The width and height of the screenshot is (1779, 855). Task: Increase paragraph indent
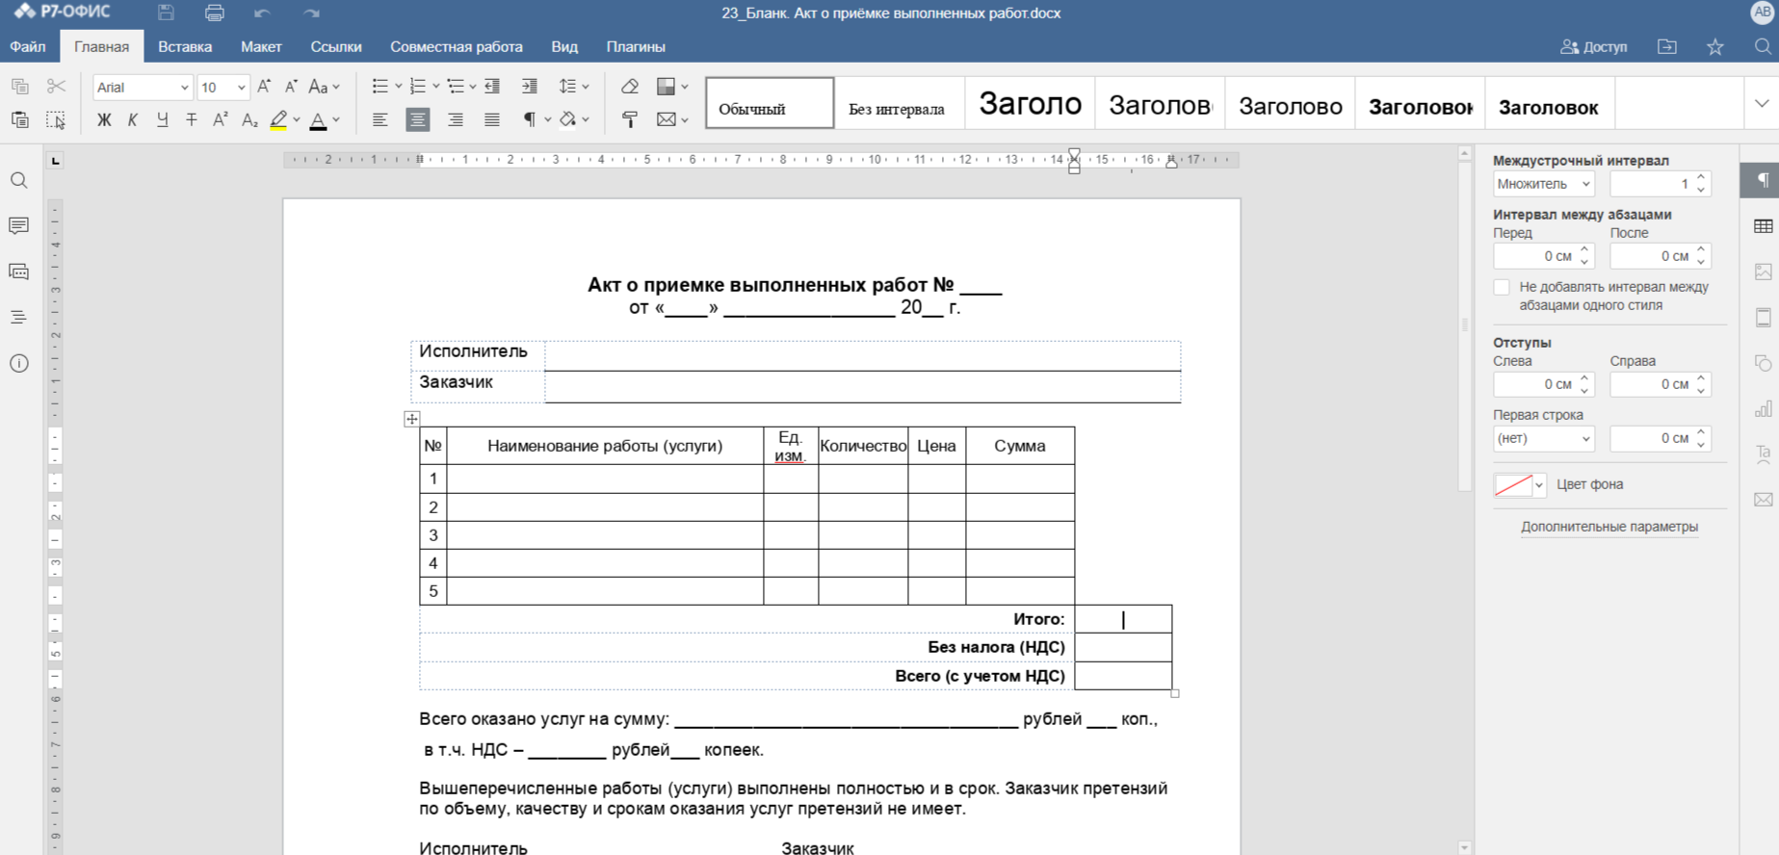tap(529, 87)
